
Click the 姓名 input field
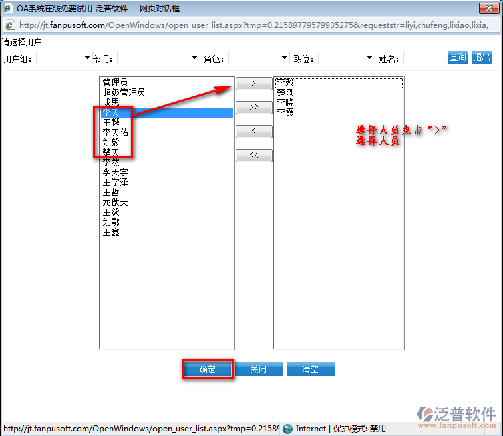[423, 58]
